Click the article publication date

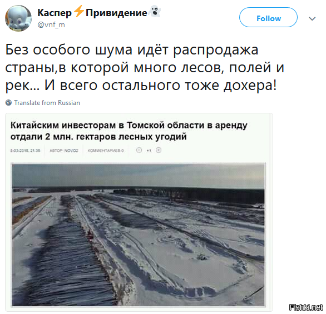(25, 151)
